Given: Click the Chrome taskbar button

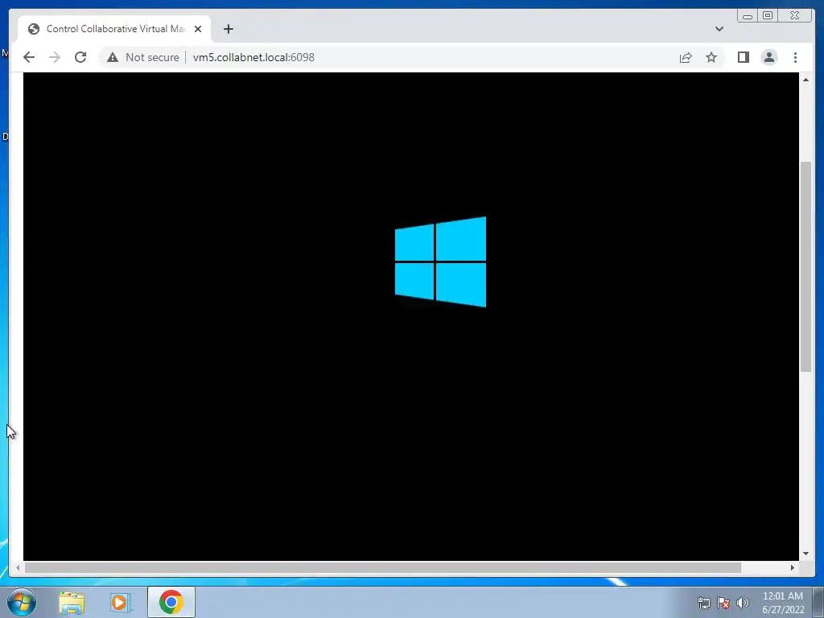Looking at the screenshot, I should [x=171, y=602].
